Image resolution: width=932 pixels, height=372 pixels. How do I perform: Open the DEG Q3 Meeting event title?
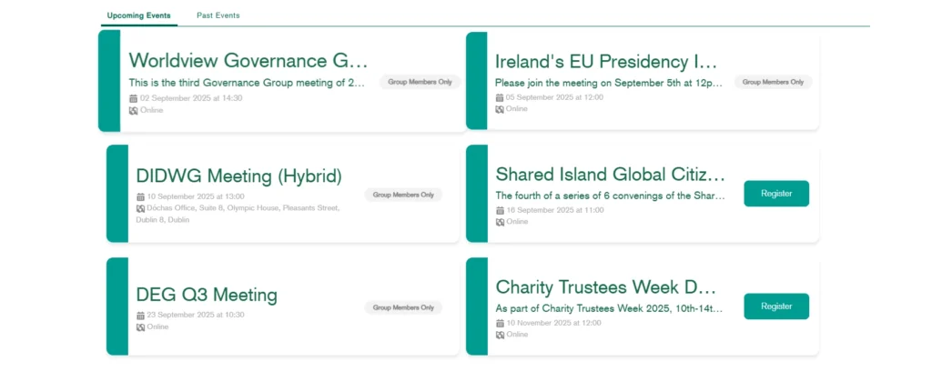click(x=207, y=295)
